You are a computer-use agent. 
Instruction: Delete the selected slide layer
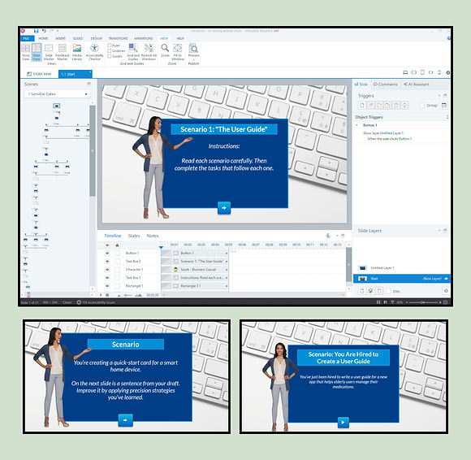point(379,291)
